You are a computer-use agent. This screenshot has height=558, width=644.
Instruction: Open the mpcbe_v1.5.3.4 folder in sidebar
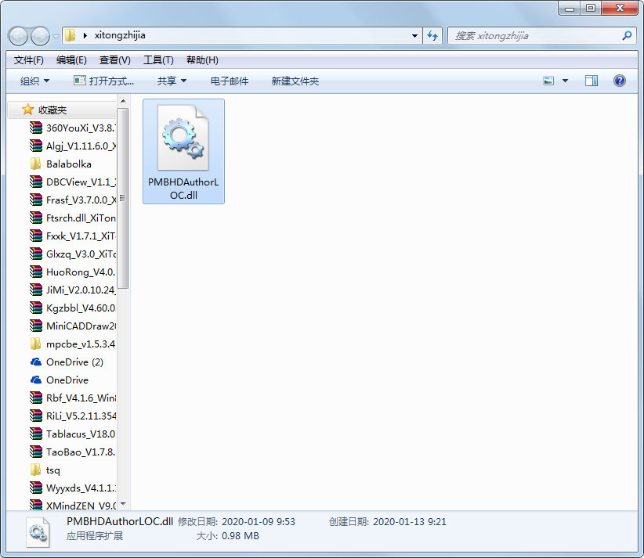[72, 344]
